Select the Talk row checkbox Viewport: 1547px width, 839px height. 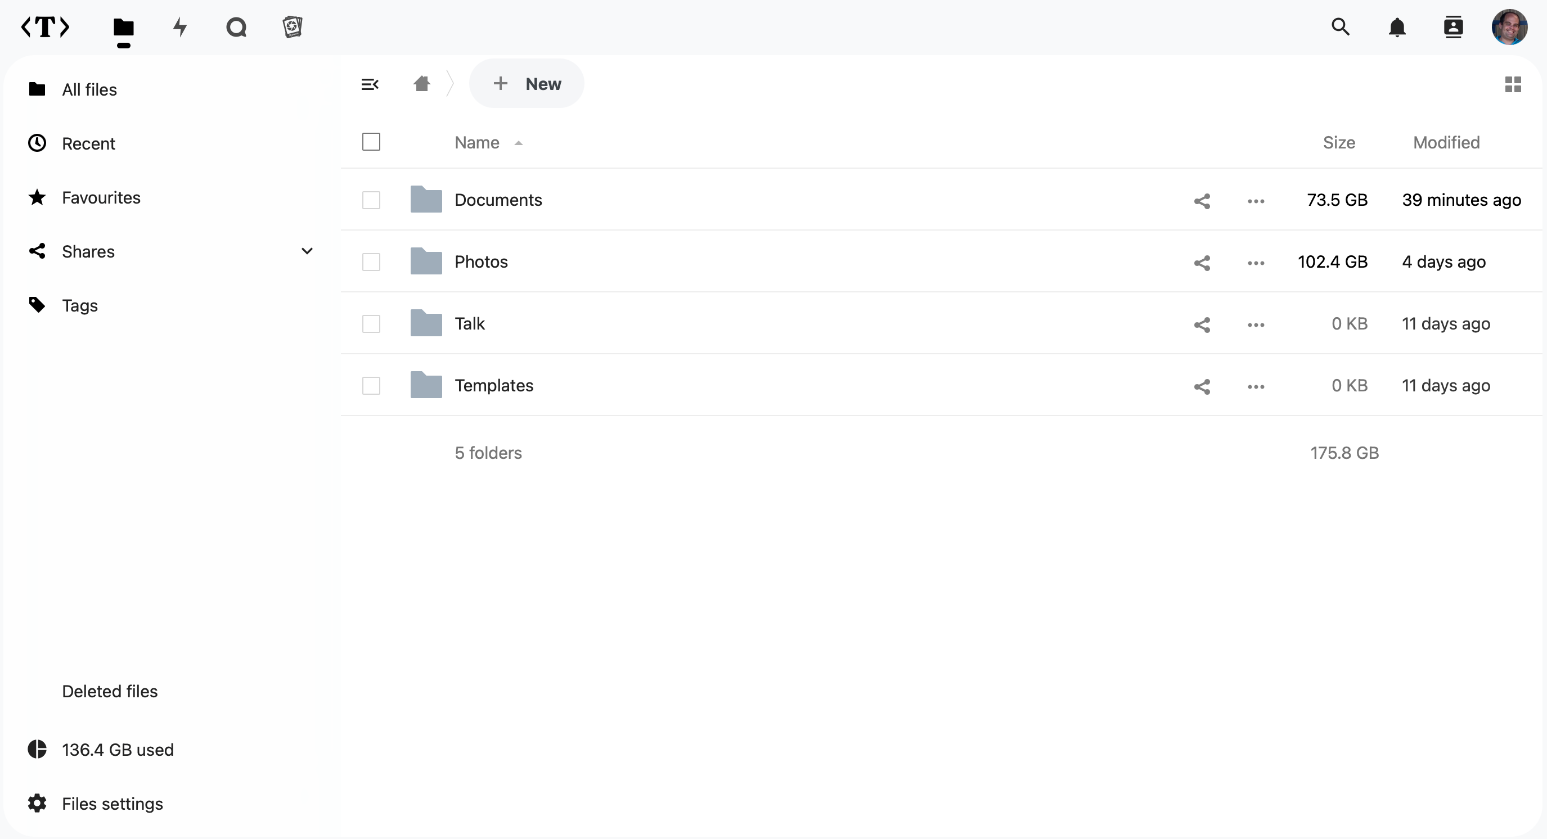pyautogui.click(x=371, y=323)
